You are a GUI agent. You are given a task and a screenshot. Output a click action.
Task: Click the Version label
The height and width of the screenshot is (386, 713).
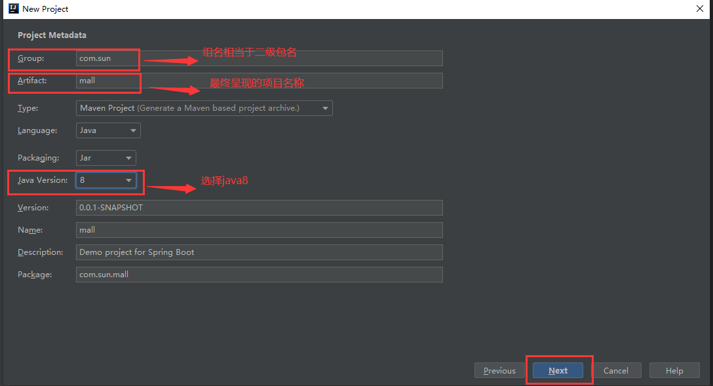[x=33, y=208]
